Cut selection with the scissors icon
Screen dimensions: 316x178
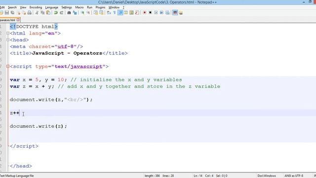click(x=37, y=13)
